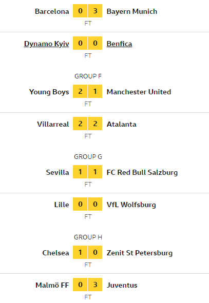This screenshot has width=209, height=303.
Task: Click Young Boys team name
Action: click(x=49, y=92)
